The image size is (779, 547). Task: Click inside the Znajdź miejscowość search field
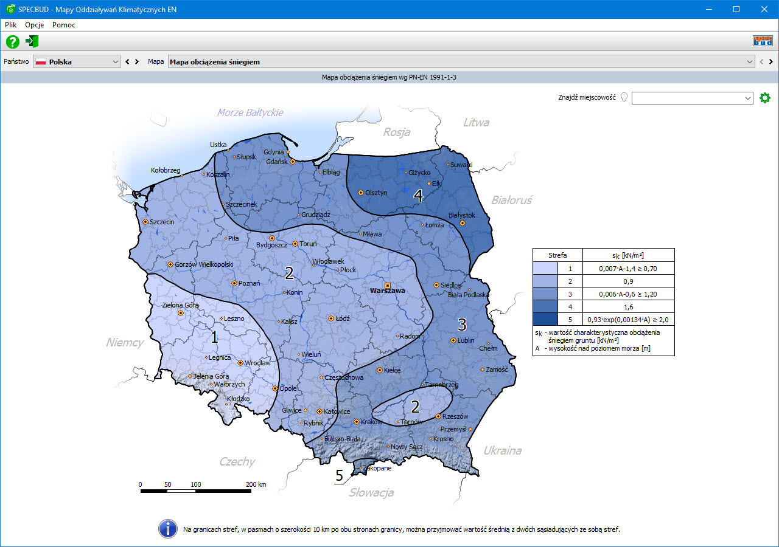coord(686,98)
